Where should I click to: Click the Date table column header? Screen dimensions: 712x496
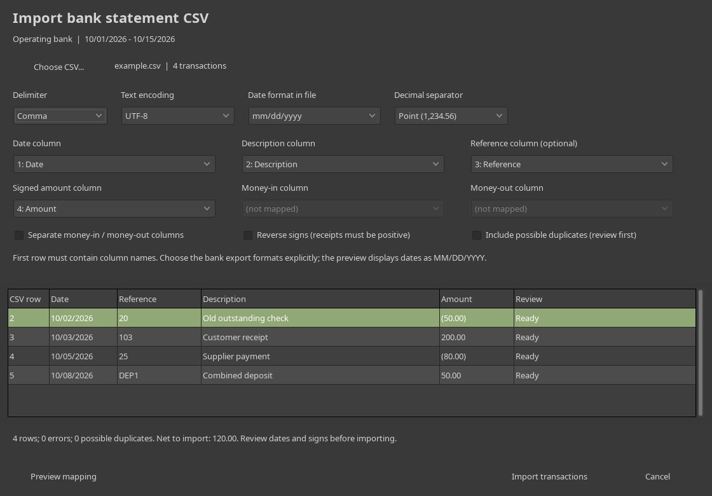point(83,299)
